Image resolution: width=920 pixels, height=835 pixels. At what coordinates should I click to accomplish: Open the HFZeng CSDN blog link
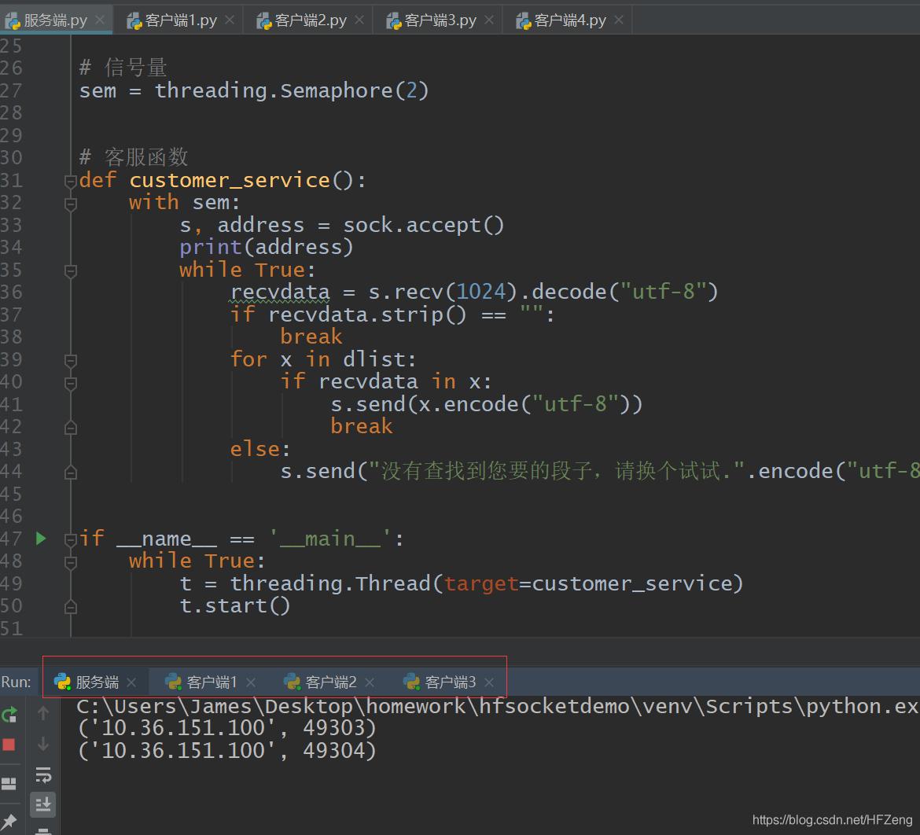point(831,818)
